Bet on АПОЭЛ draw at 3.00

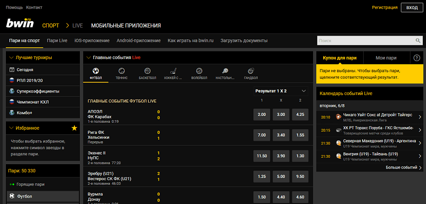(281, 115)
